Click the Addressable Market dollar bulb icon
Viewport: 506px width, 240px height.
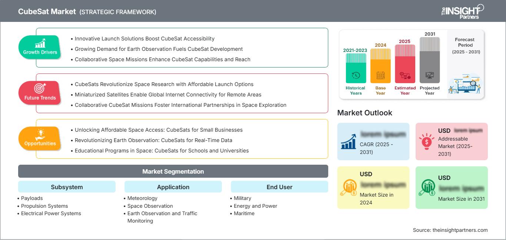[427, 141]
